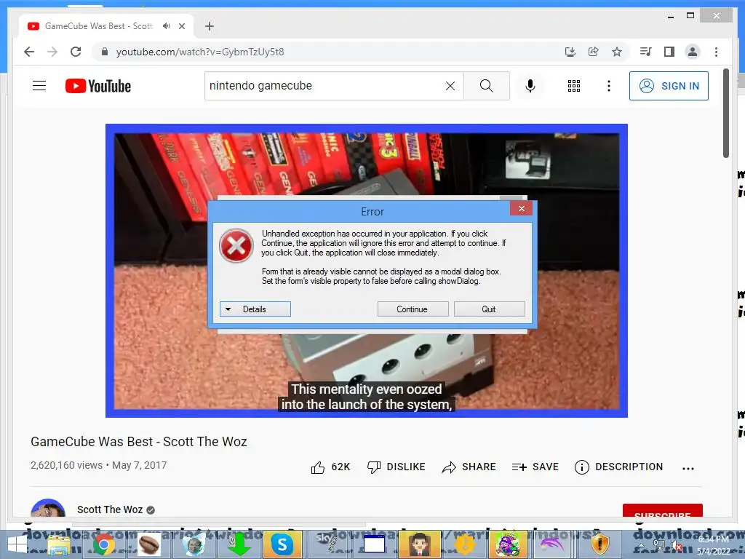Screen dimensions: 745x559
Task: Click the red error X icon in dialog
Action: point(236,246)
